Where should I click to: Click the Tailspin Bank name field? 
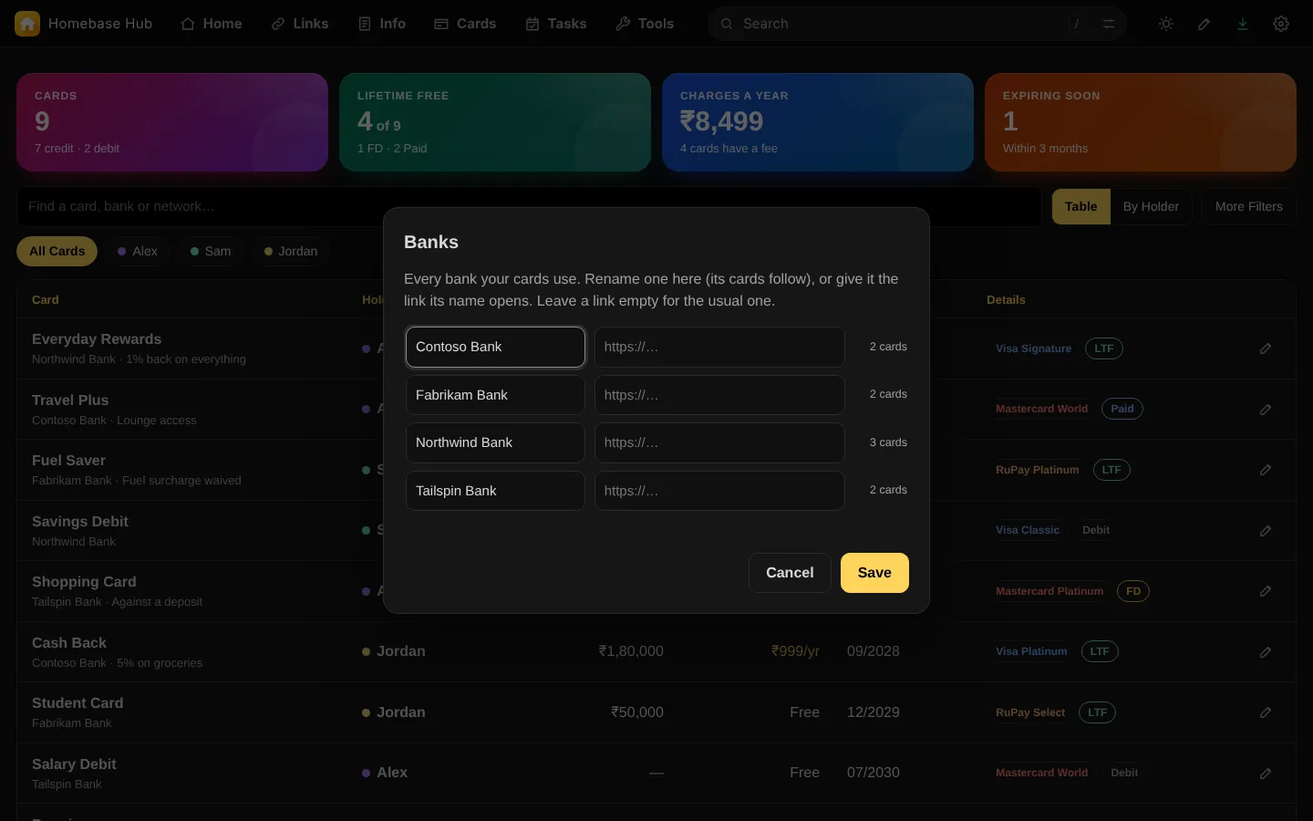495,491
